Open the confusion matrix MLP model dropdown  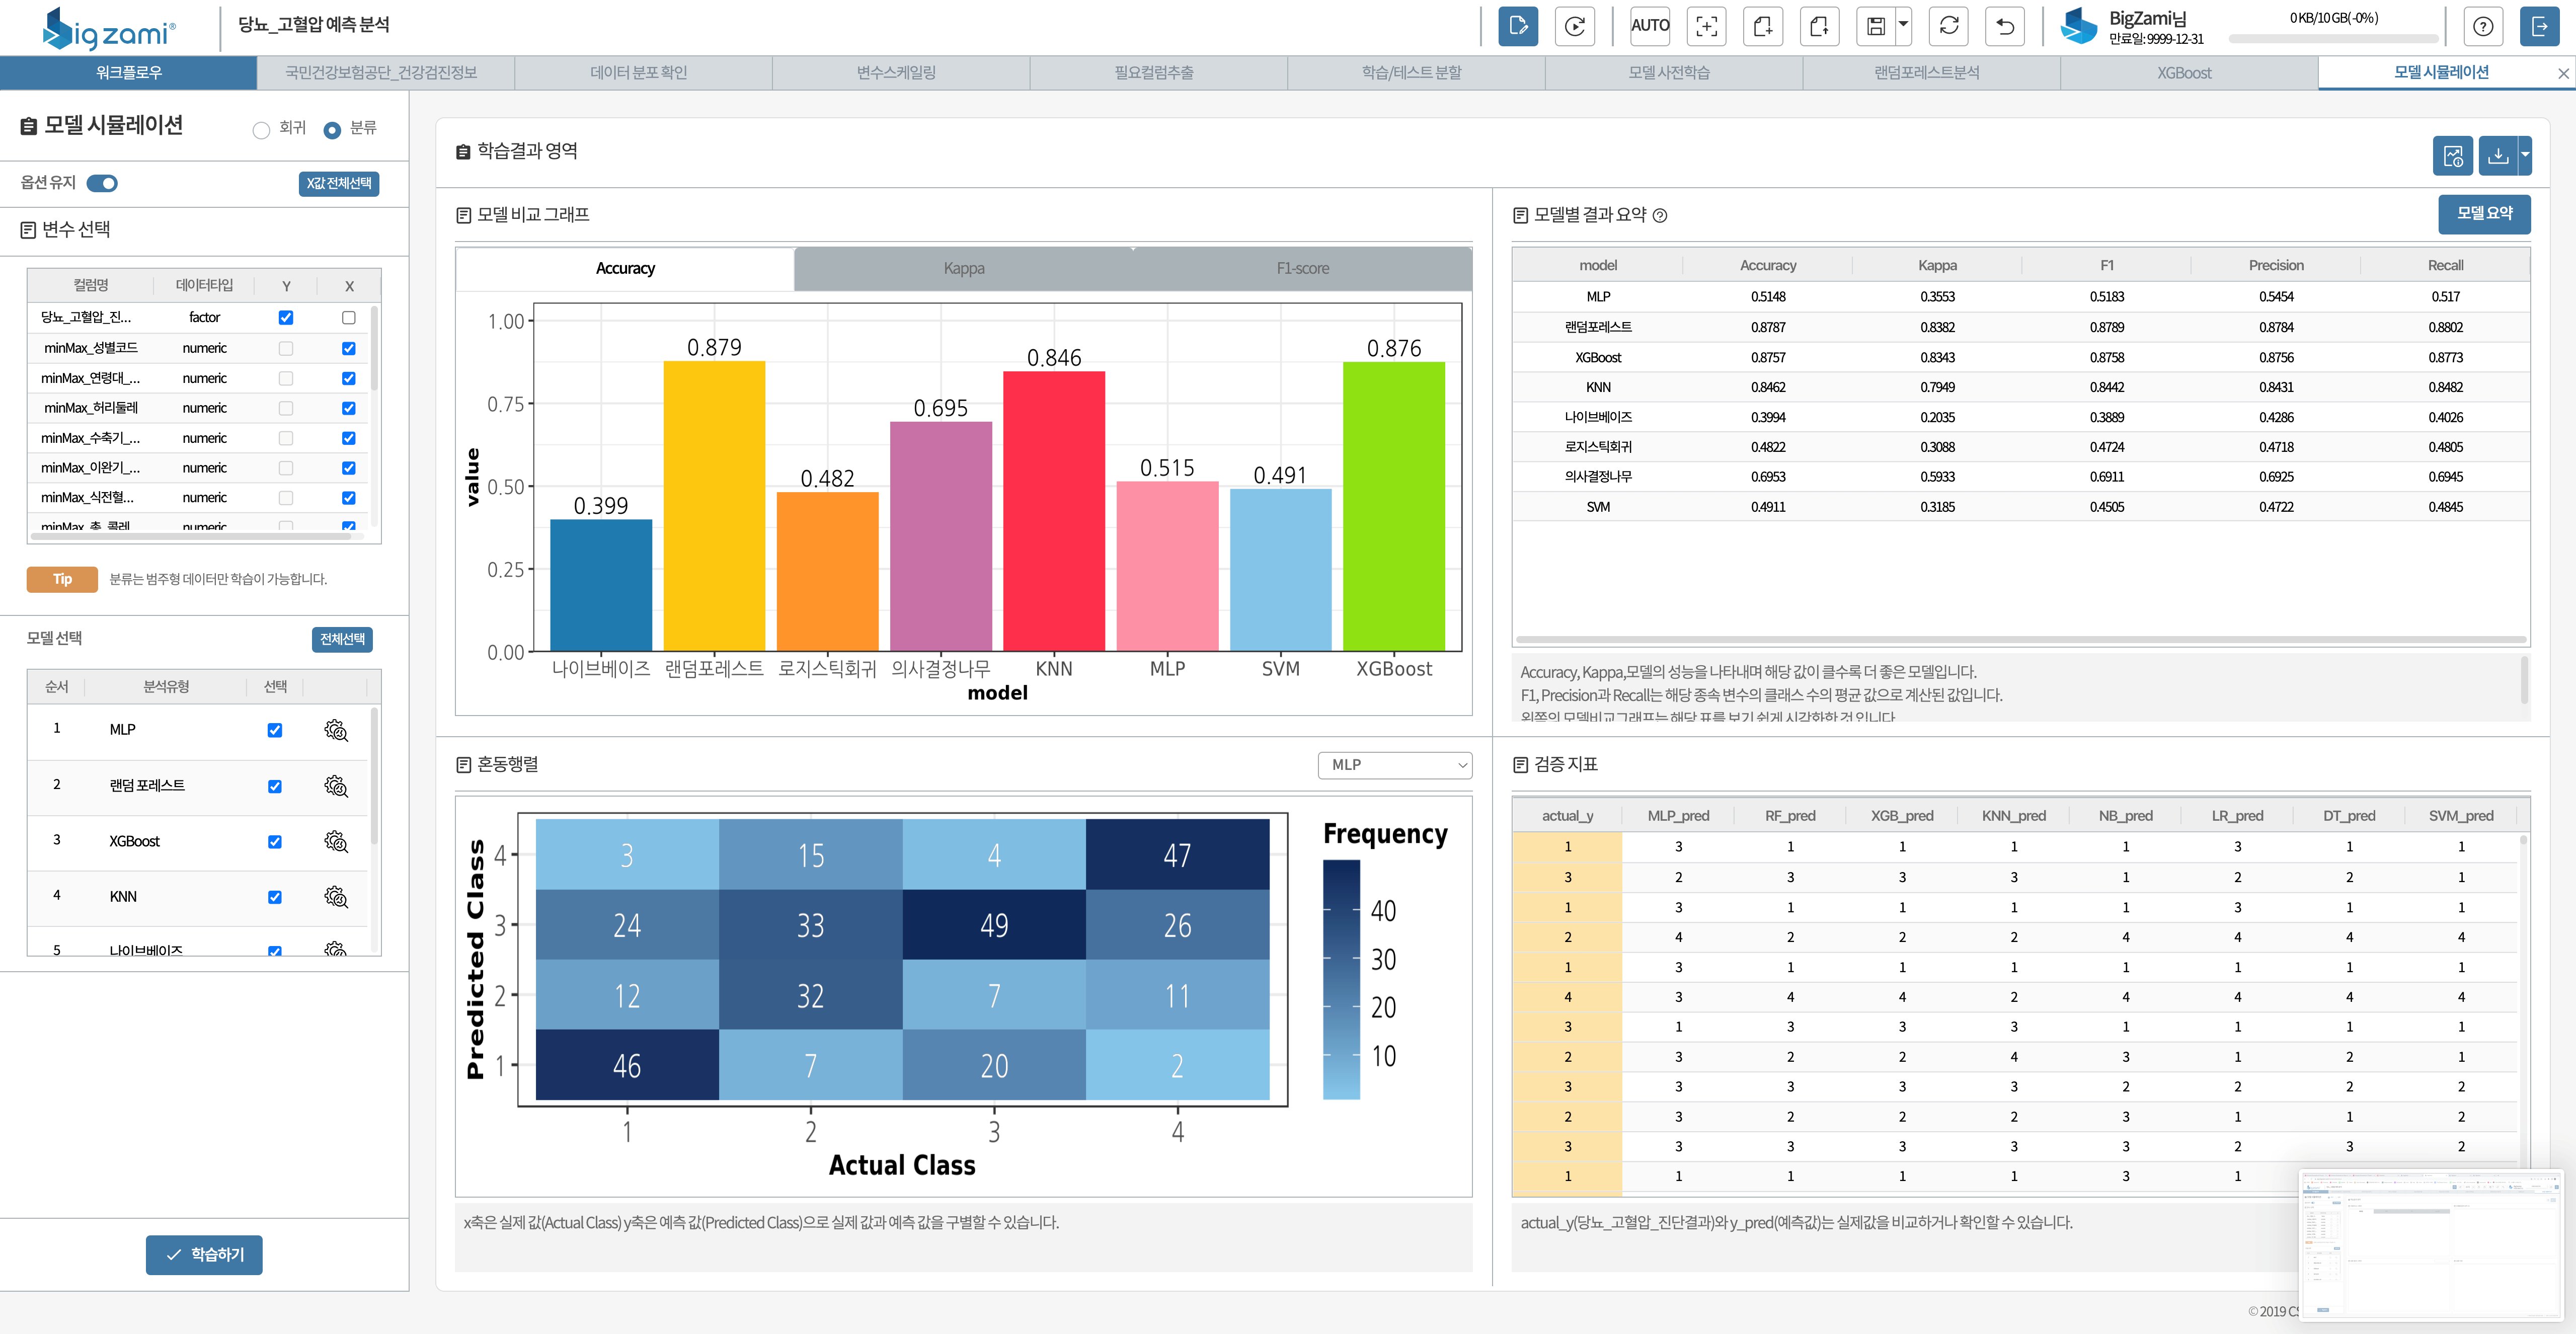point(1395,765)
